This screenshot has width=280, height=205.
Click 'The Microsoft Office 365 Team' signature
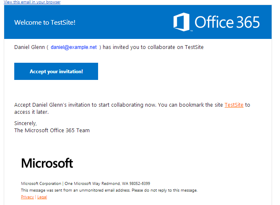(52, 131)
